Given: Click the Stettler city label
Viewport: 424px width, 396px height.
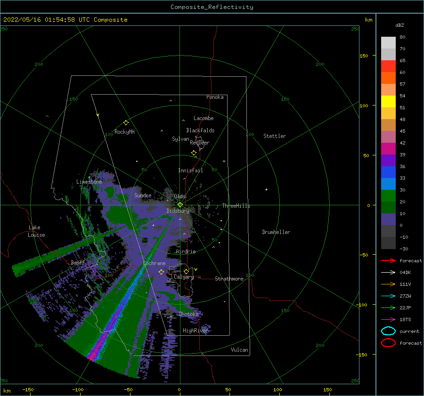Looking at the screenshot, I should coord(275,136).
